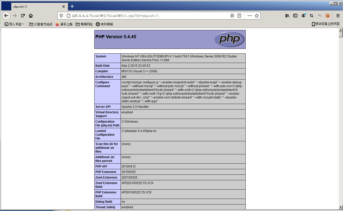Viewport: 343px width, 211px height.
Task: Open the 京东商城 bookmark
Action: [104, 24]
